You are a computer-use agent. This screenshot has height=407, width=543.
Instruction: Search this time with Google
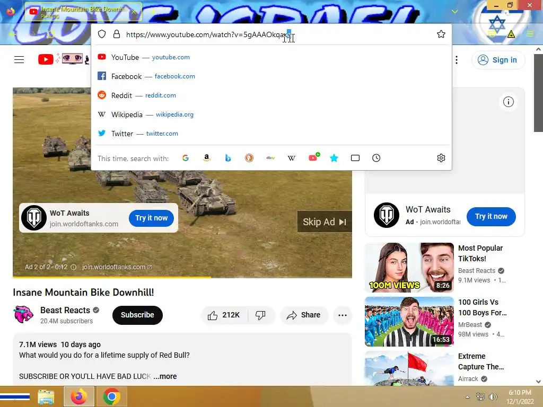point(186,158)
